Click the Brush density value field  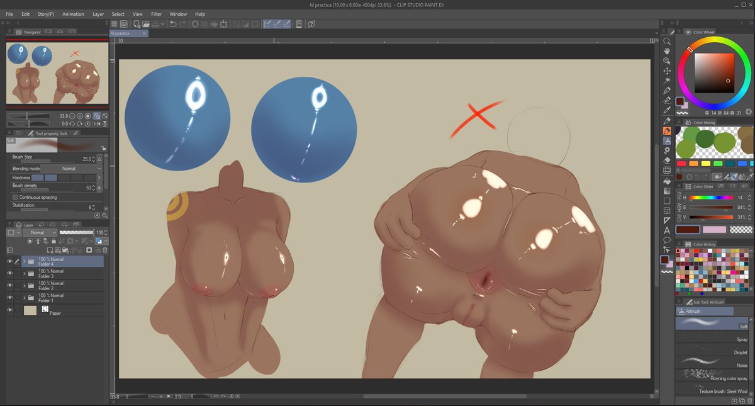click(87, 188)
